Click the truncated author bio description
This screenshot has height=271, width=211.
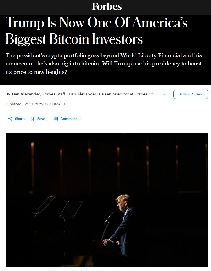point(113,94)
